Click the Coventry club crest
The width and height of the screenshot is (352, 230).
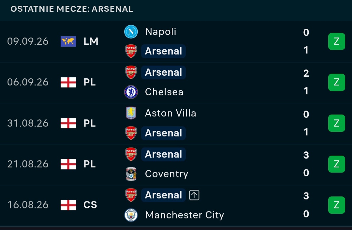point(131,174)
